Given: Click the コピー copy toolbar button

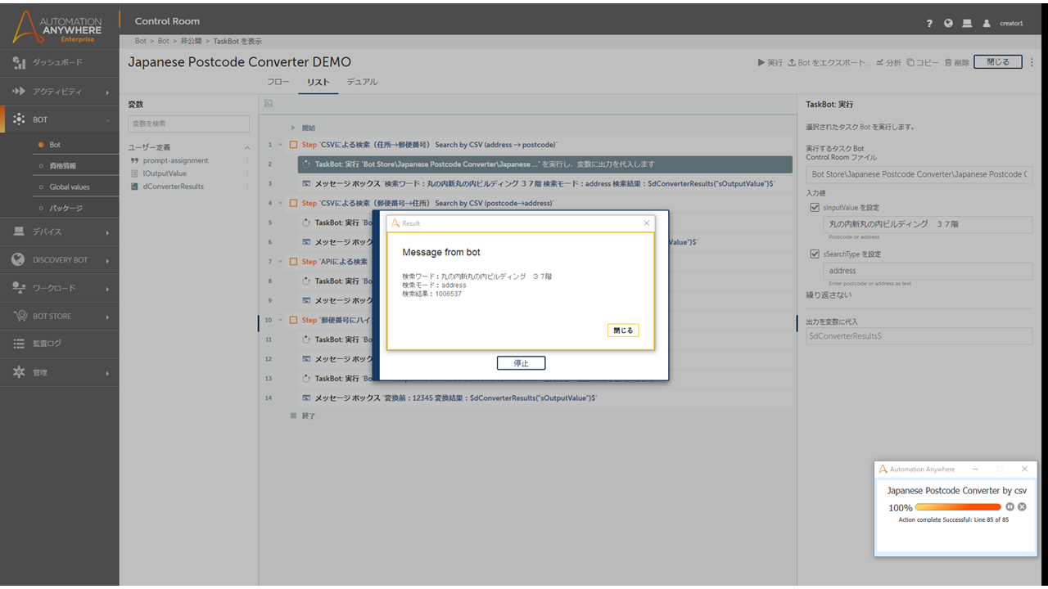Looking at the screenshot, I should tap(923, 62).
